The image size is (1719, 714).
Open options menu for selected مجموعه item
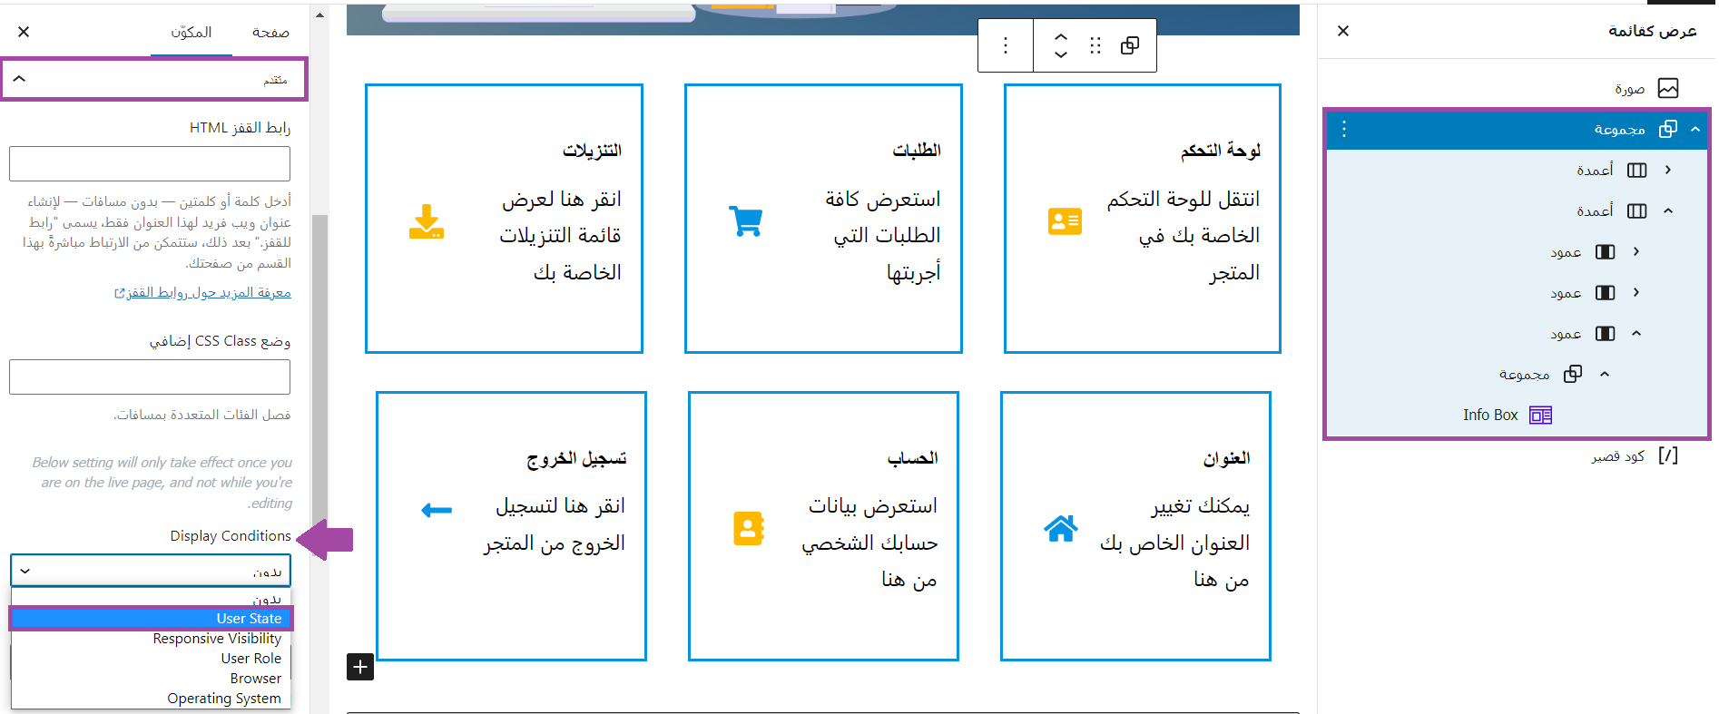[1344, 129]
